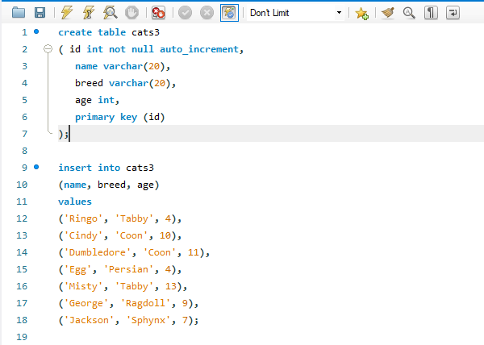Click the 'Cindy' row values

(x=119, y=235)
